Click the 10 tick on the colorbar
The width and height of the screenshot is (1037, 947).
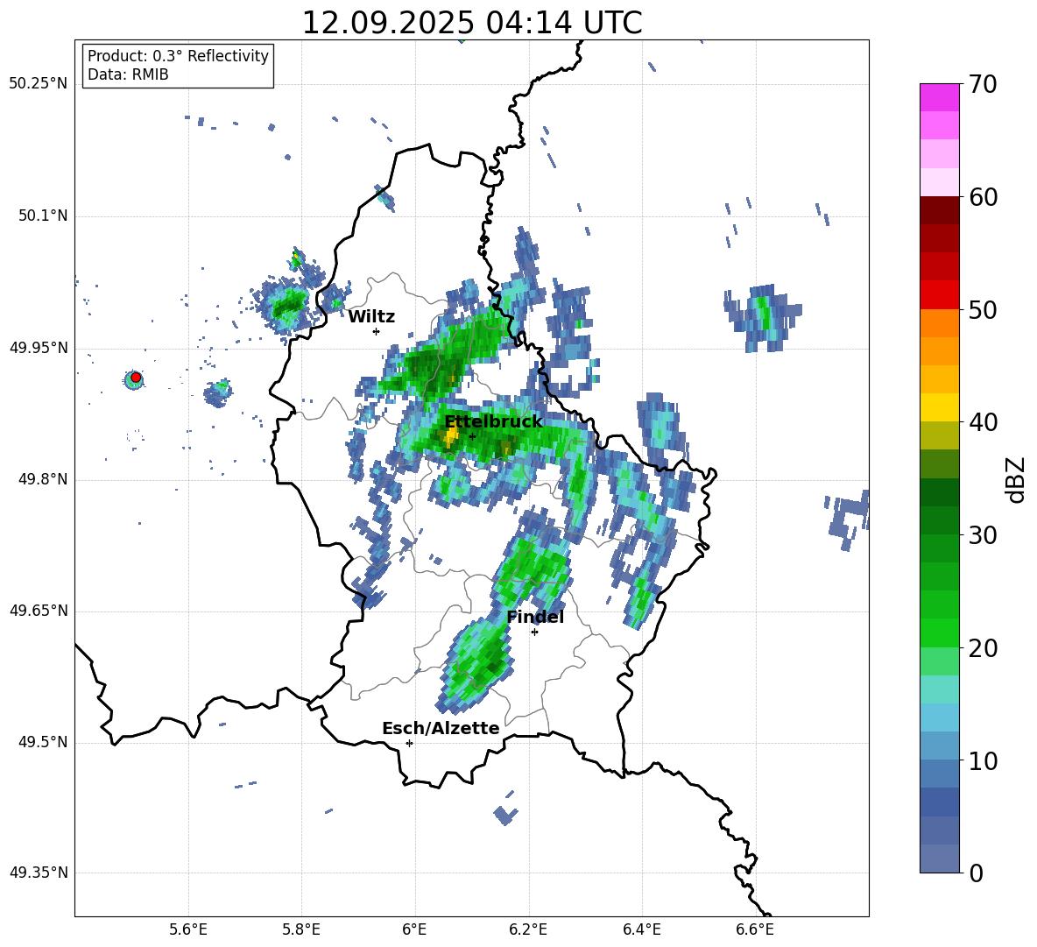pyautogui.click(x=983, y=760)
